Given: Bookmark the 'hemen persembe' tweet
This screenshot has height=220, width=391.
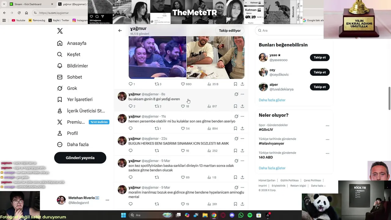Looking at the screenshot, I should coord(235,128).
